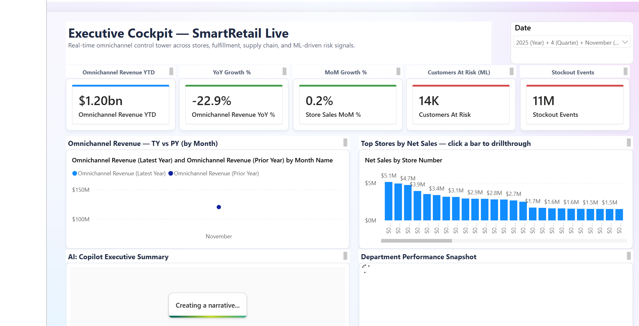Screen dimensions: 639x326
Task: Click the gray handle beside Customers At Risk (ML) header
Action: (512, 72)
